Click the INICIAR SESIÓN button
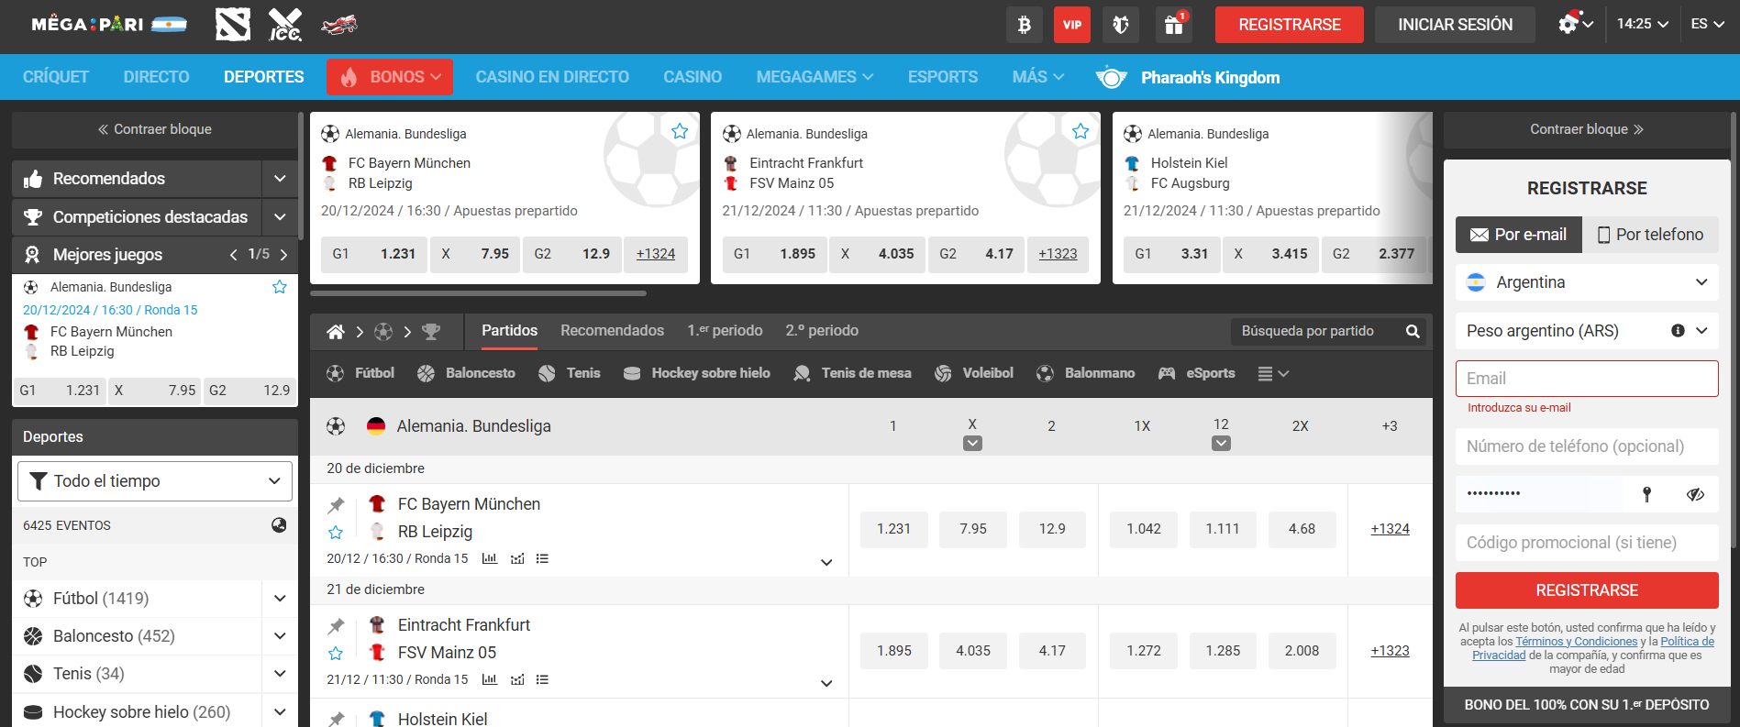The image size is (1740, 727). pyautogui.click(x=1454, y=25)
